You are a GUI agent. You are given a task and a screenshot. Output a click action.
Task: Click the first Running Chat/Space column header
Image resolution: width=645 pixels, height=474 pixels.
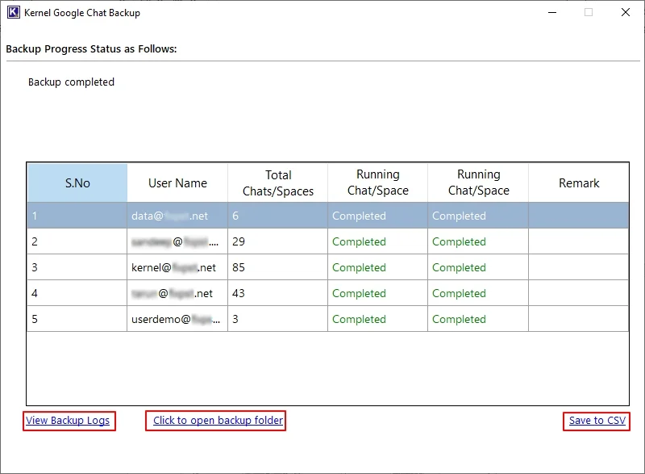coord(377,183)
